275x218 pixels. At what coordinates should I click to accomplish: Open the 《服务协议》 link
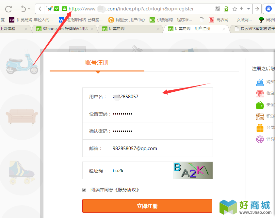127,190
